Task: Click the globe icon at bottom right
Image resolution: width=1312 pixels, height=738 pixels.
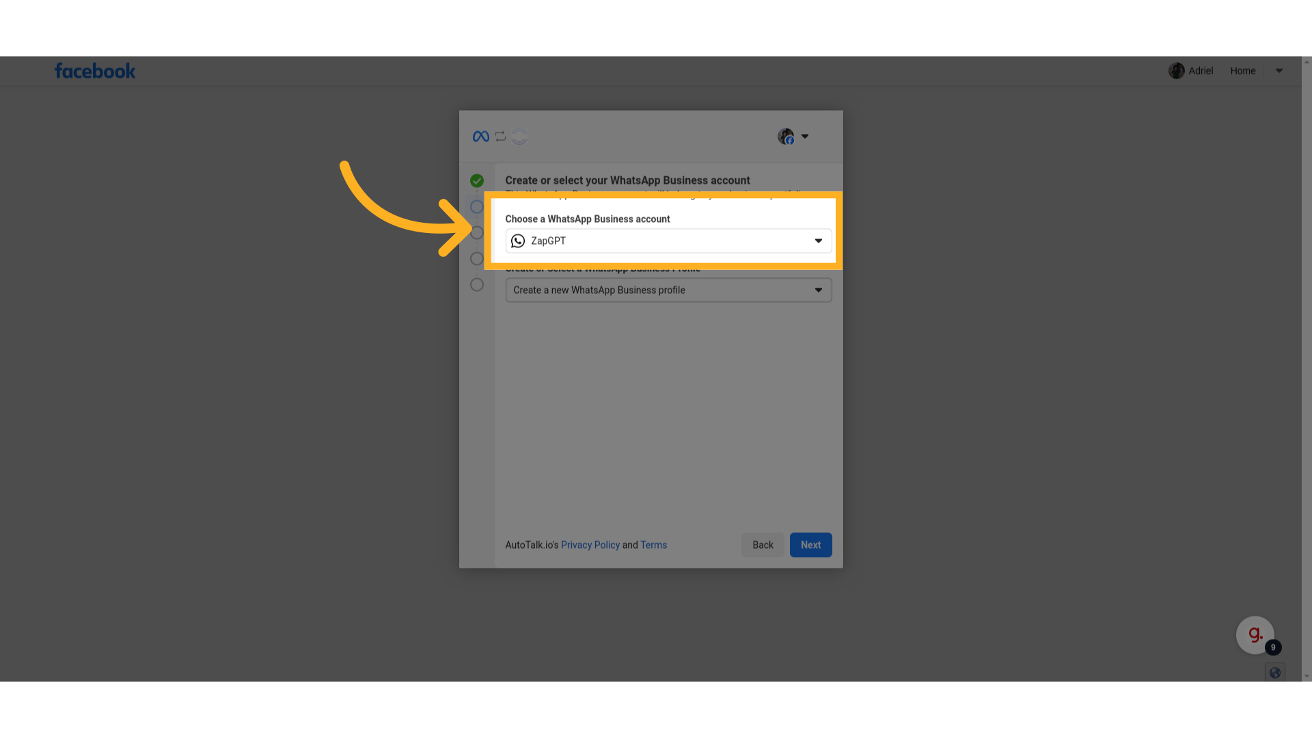Action: click(x=1274, y=673)
